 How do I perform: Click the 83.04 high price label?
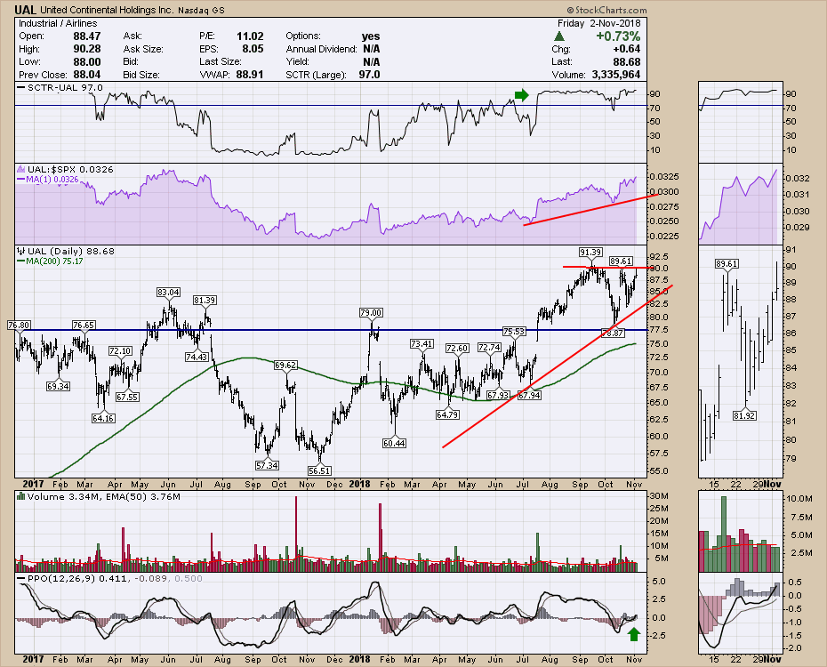click(169, 292)
